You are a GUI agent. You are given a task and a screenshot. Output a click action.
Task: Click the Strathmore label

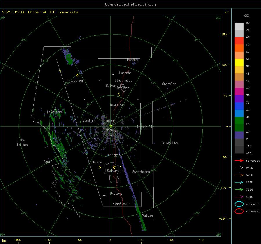point(141,172)
